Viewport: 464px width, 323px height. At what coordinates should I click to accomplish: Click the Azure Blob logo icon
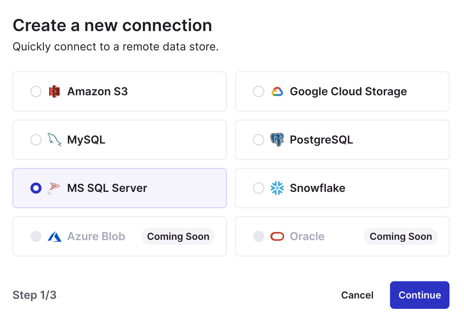point(55,236)
